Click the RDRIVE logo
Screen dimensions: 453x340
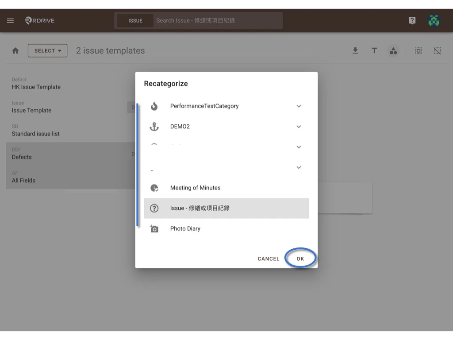[39, 20]
